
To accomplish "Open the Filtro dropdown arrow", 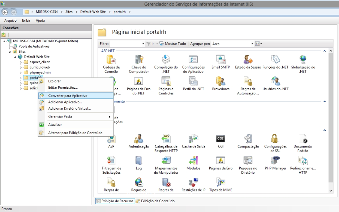I will pos(143,44).
